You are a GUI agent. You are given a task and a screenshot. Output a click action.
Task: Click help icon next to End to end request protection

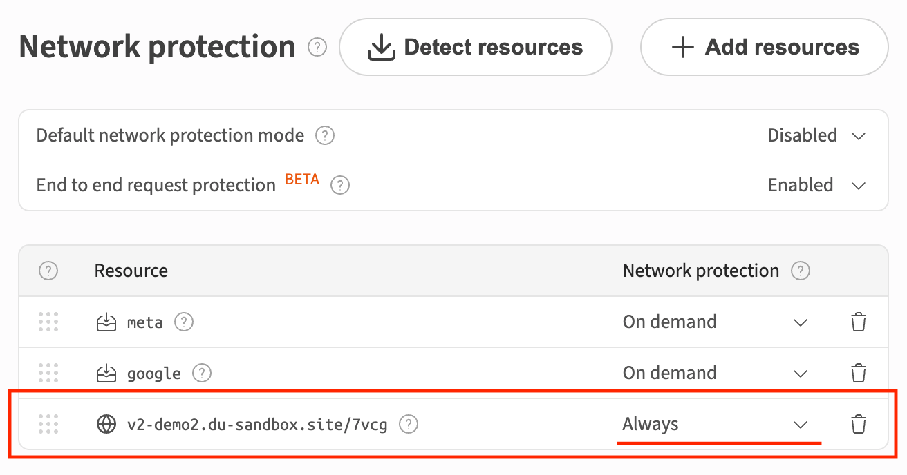point(340,185)
